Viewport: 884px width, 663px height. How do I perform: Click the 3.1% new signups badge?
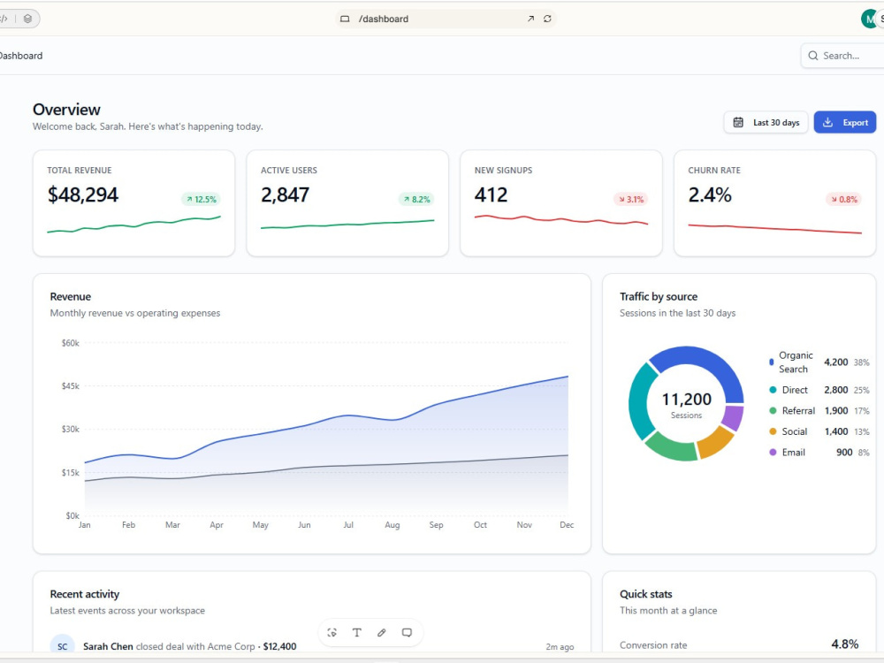631,199
